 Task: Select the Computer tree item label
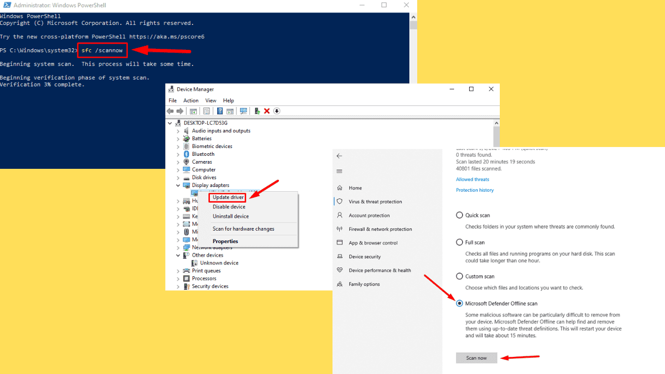tap(204, 170)
